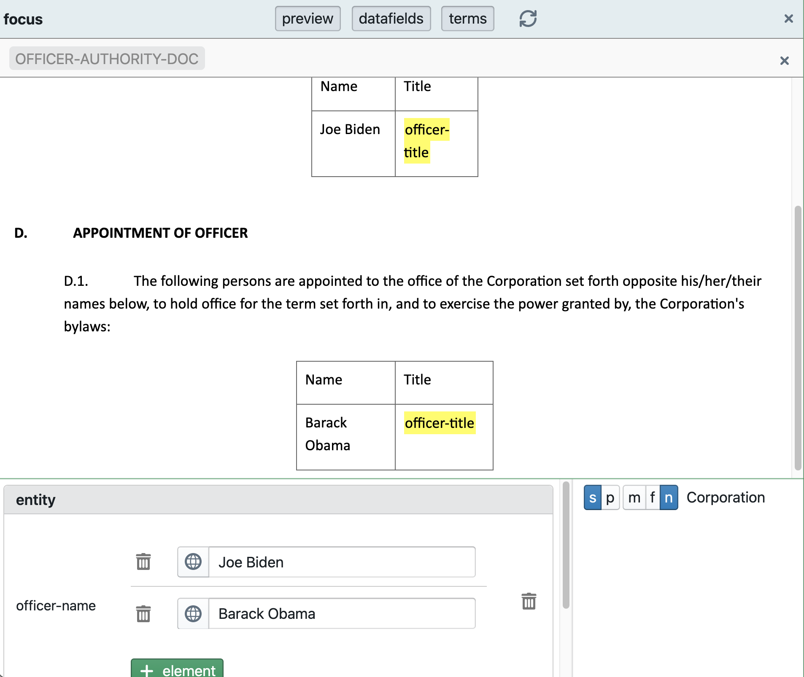Click Joe Biden cell in upper table
This screenshot has height=677, width=804.
point(353,144)
